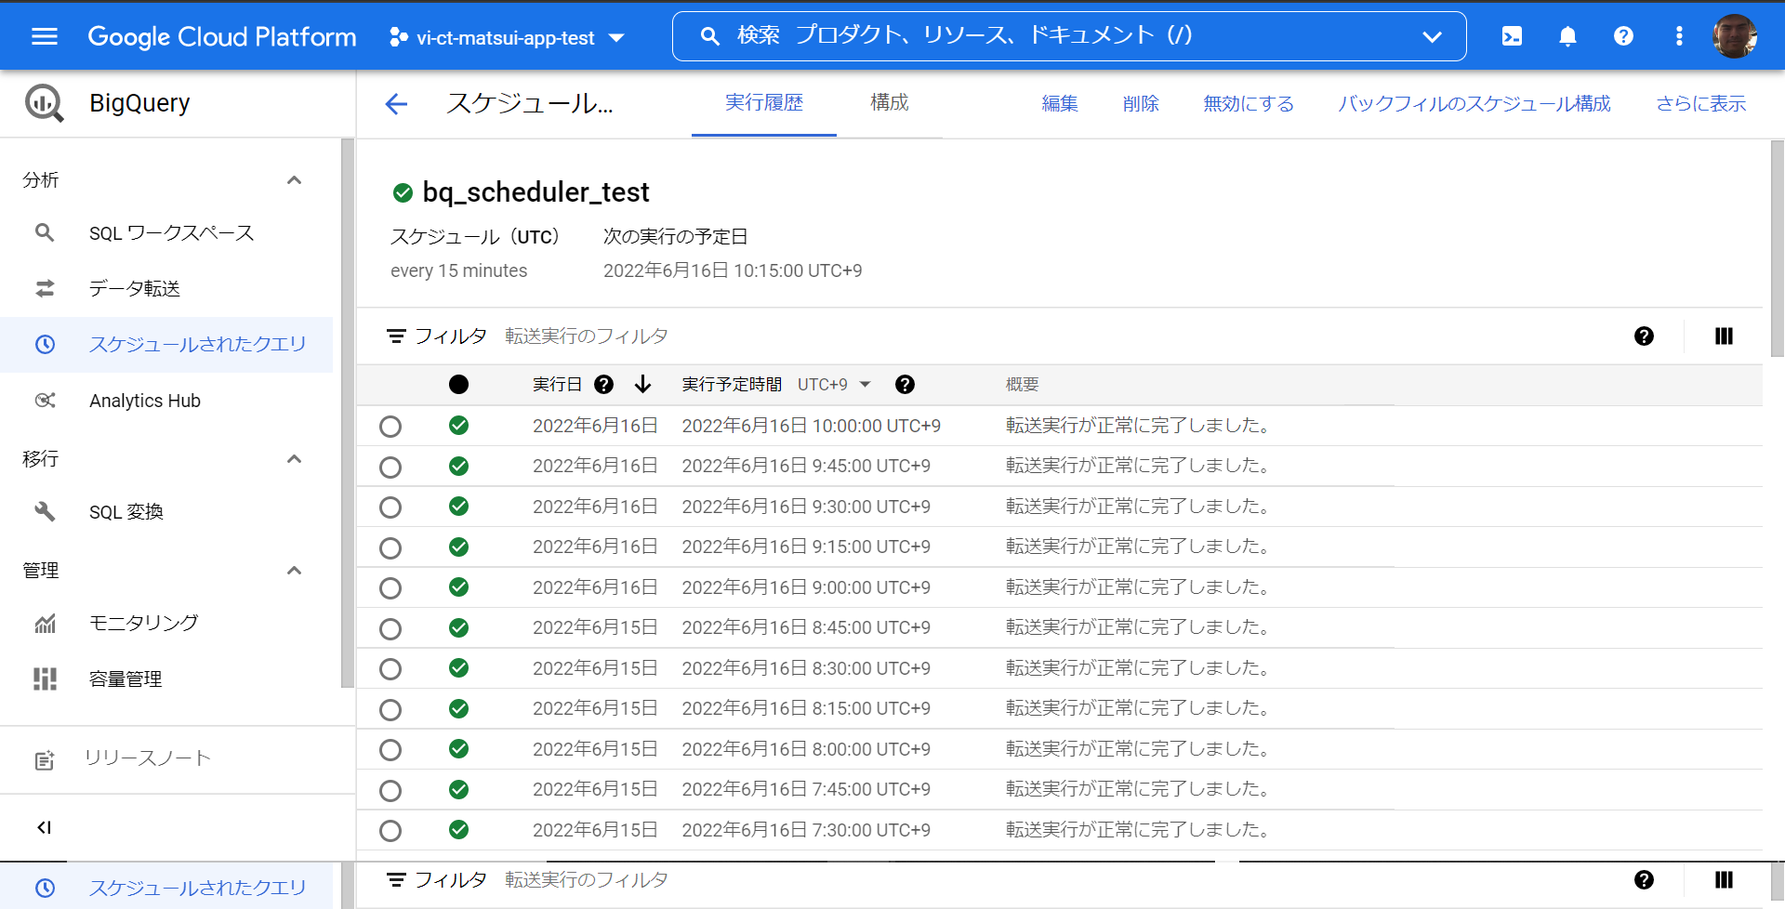The height and width of the screenshot is (909, 1785).
Task: Click the データ転送 arrows icon
Action: point(44,288)
